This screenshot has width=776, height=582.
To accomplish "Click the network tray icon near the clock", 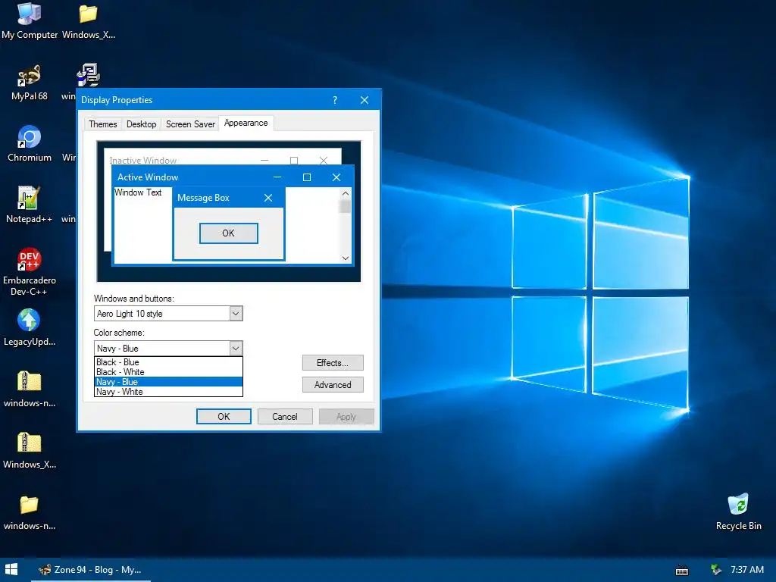I will 715,570.
